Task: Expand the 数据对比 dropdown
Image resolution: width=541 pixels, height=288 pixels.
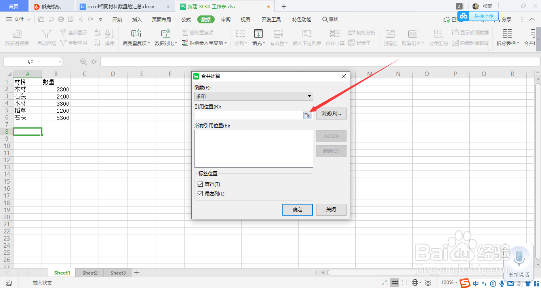Action: [x=176, y=44]
